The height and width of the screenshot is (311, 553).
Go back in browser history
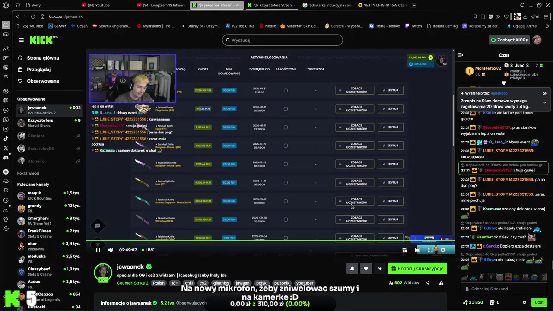click(18, 16)
